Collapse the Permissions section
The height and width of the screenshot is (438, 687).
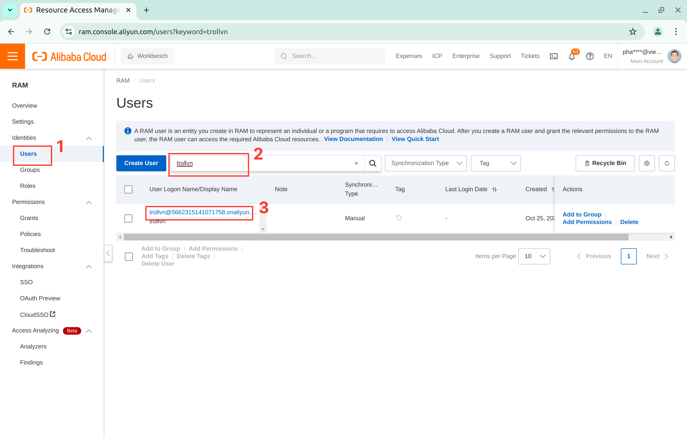point(89,202)
